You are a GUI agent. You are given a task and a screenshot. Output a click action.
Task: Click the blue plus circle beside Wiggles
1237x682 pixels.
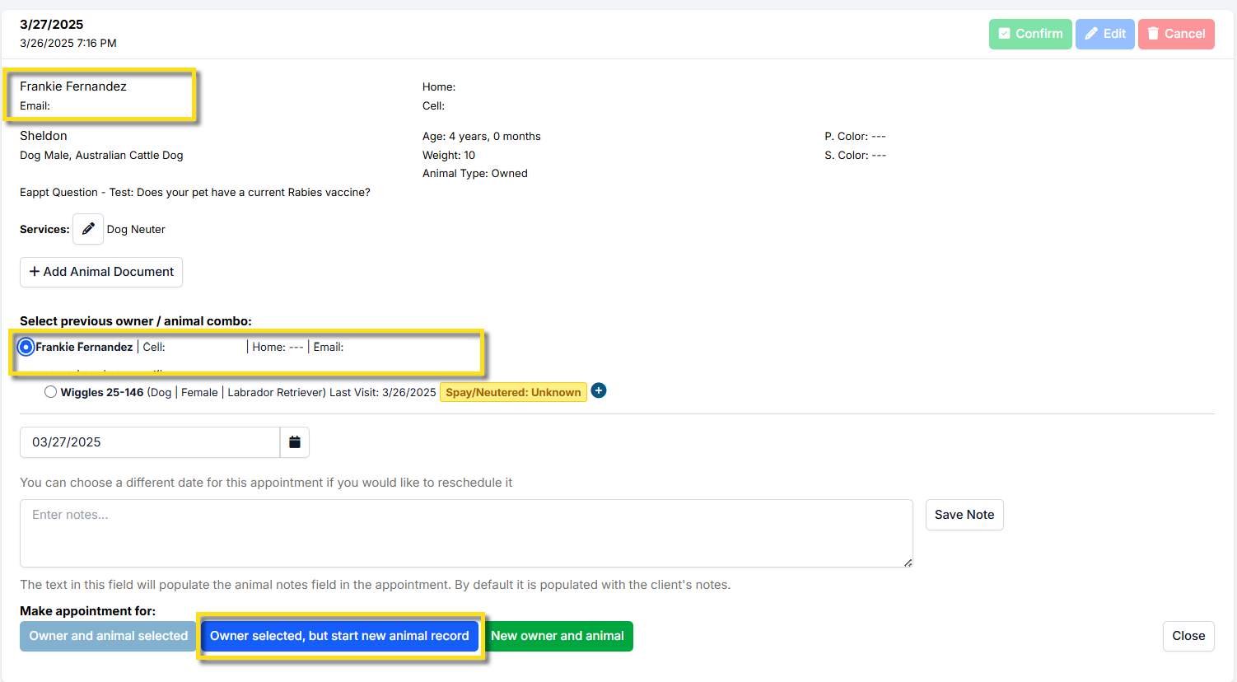pos(599,391)
